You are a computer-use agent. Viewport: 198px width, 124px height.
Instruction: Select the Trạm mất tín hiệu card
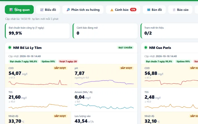pyautogui.click(x=169, y=31)
